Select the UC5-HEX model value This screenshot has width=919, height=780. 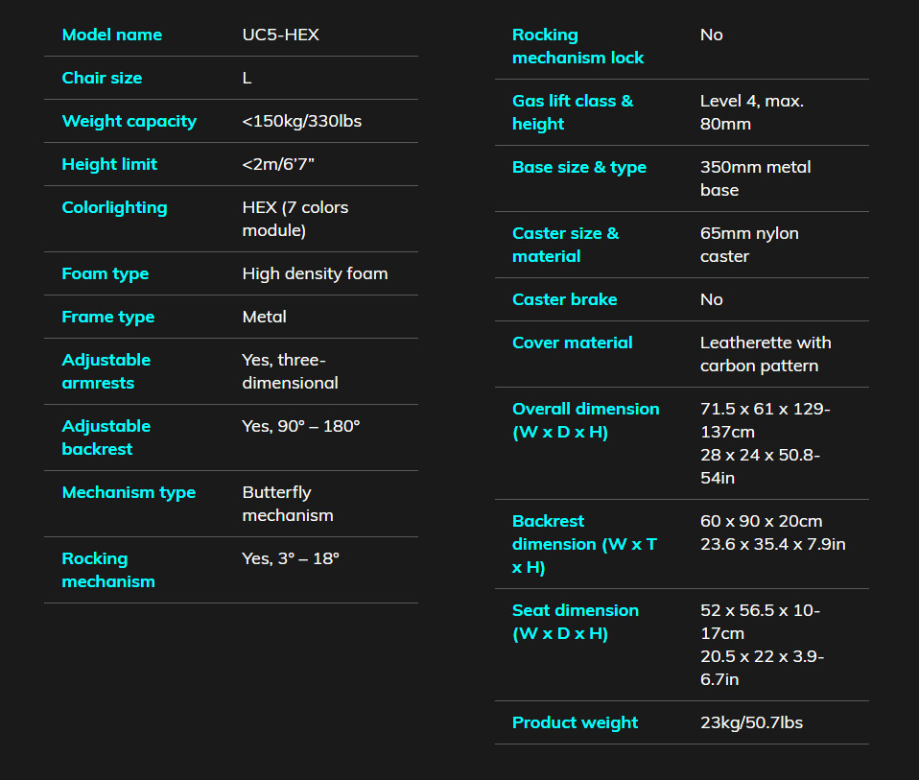pyautogui.click(x=281, y=35)
